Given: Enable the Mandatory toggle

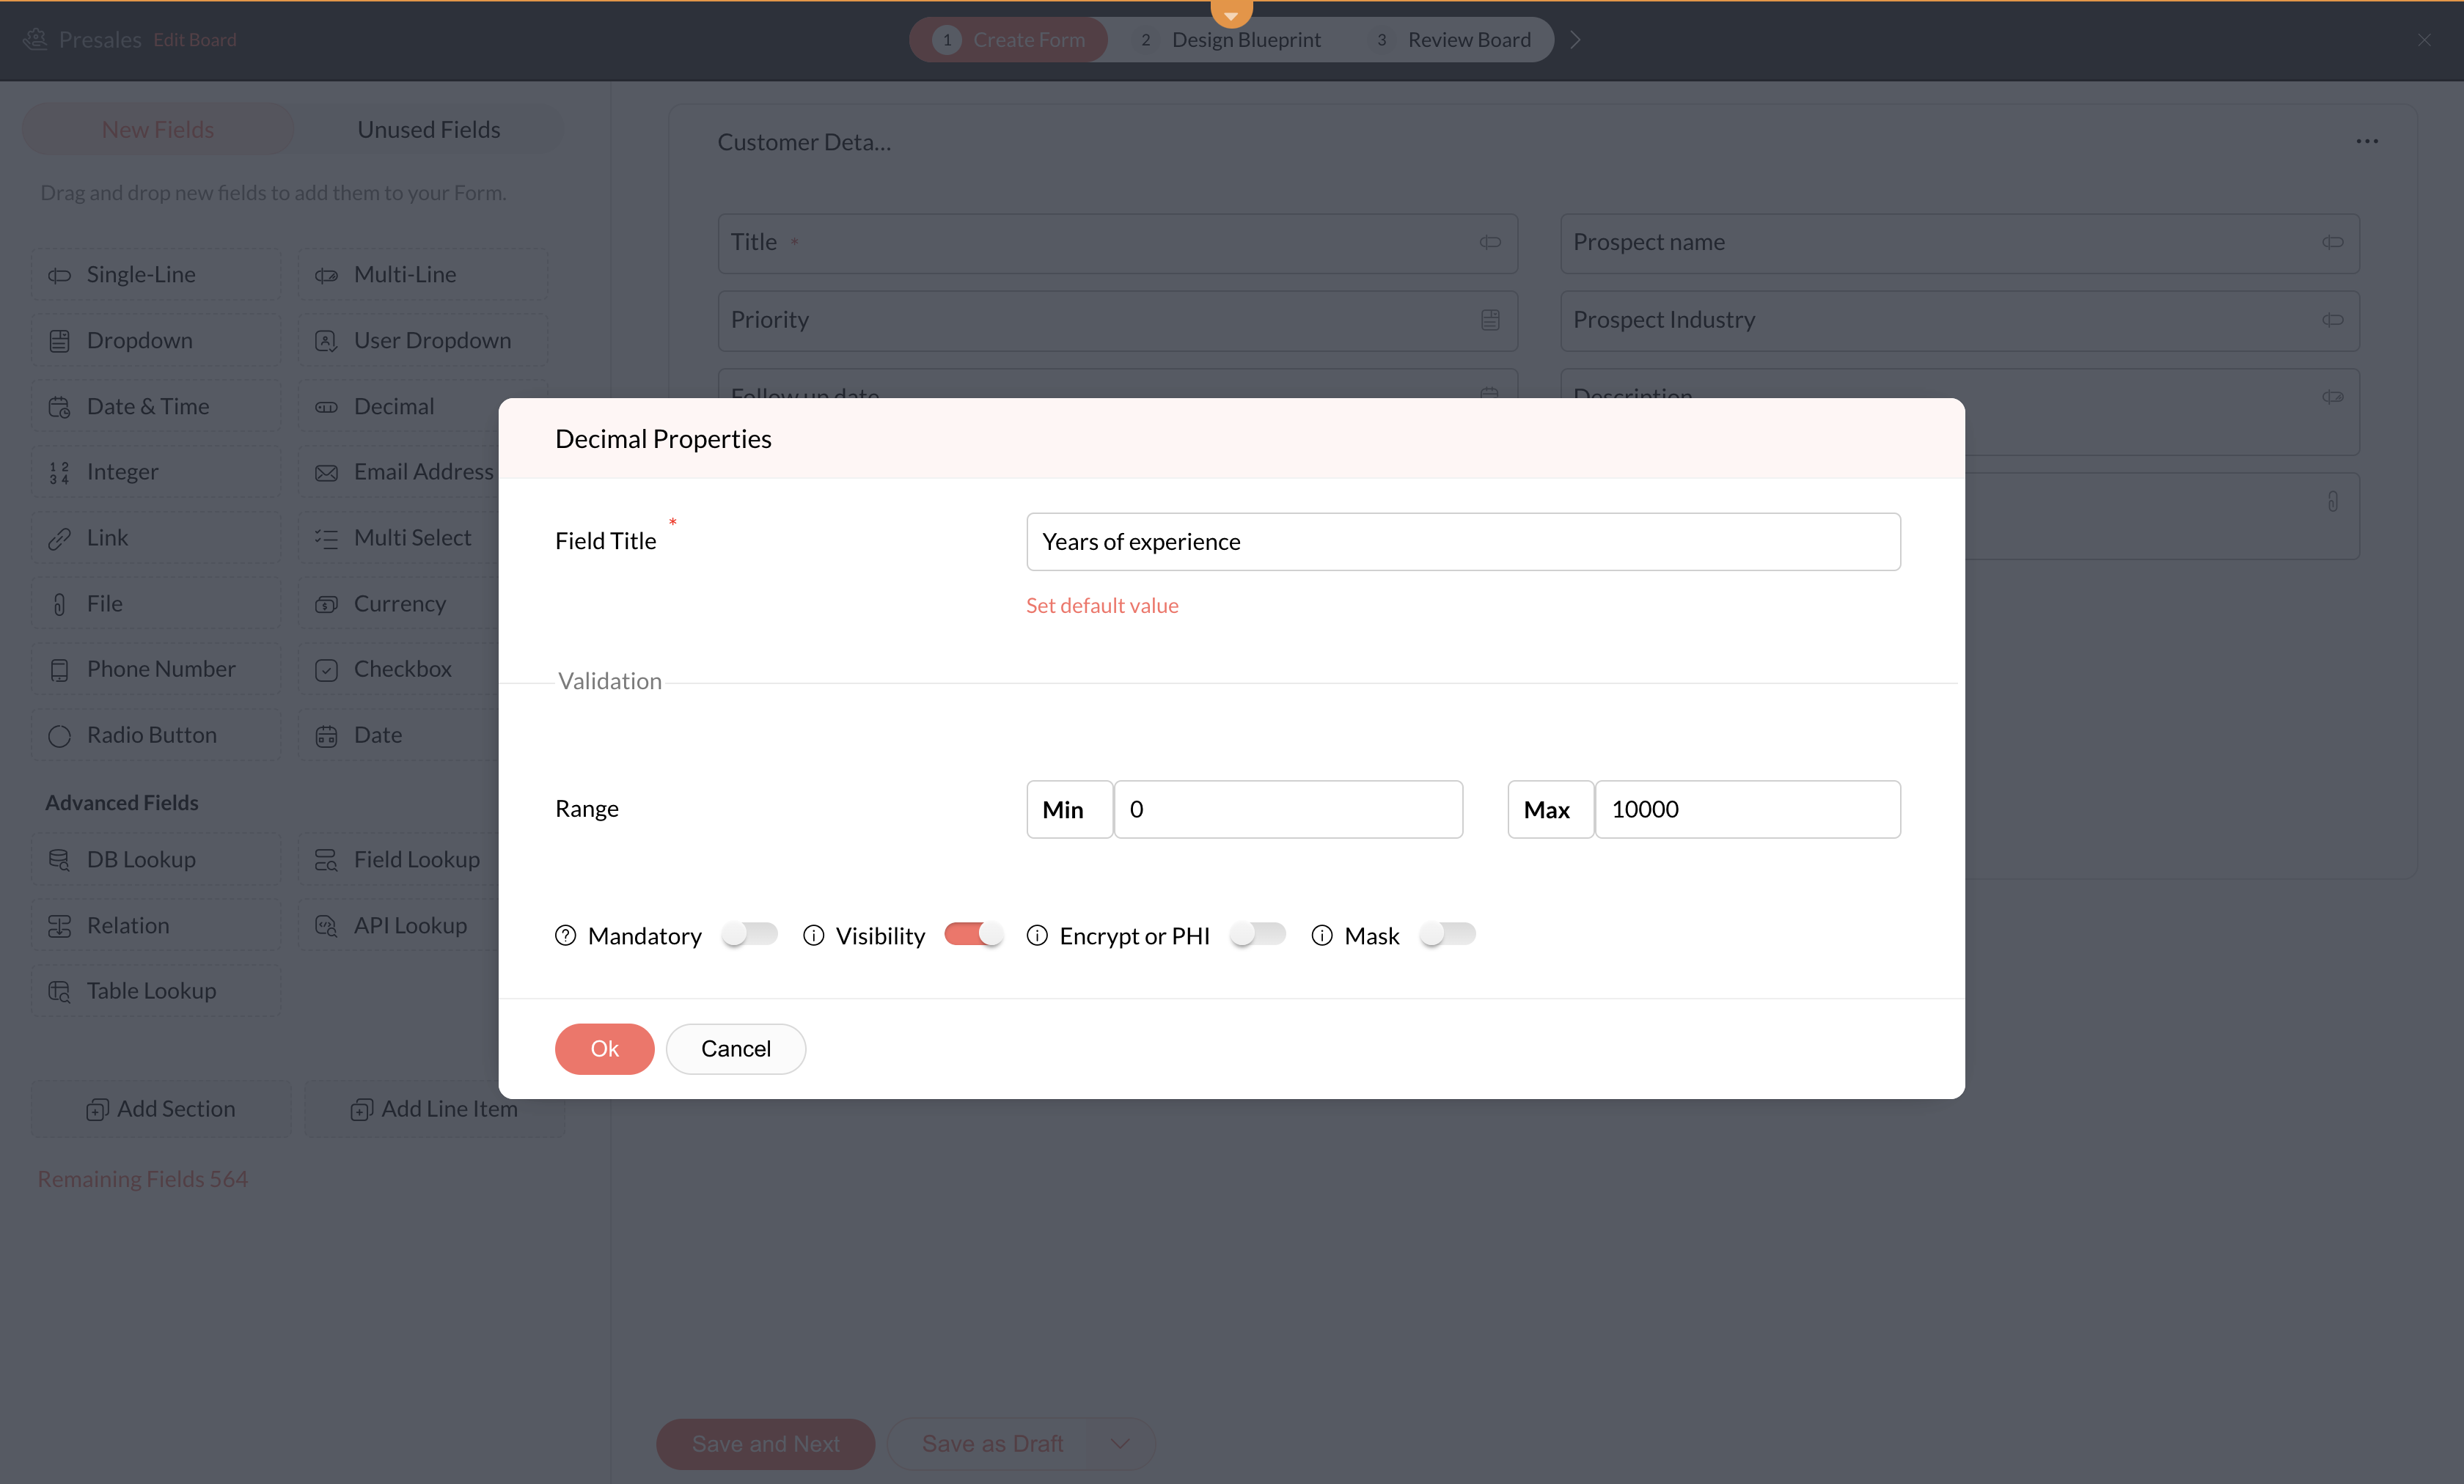Looking at the screenshot, I should tap(749, 934).
